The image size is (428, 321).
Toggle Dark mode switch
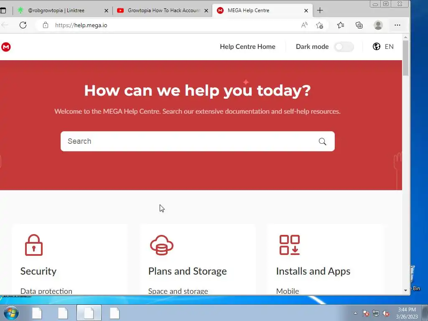pos(344,47)
